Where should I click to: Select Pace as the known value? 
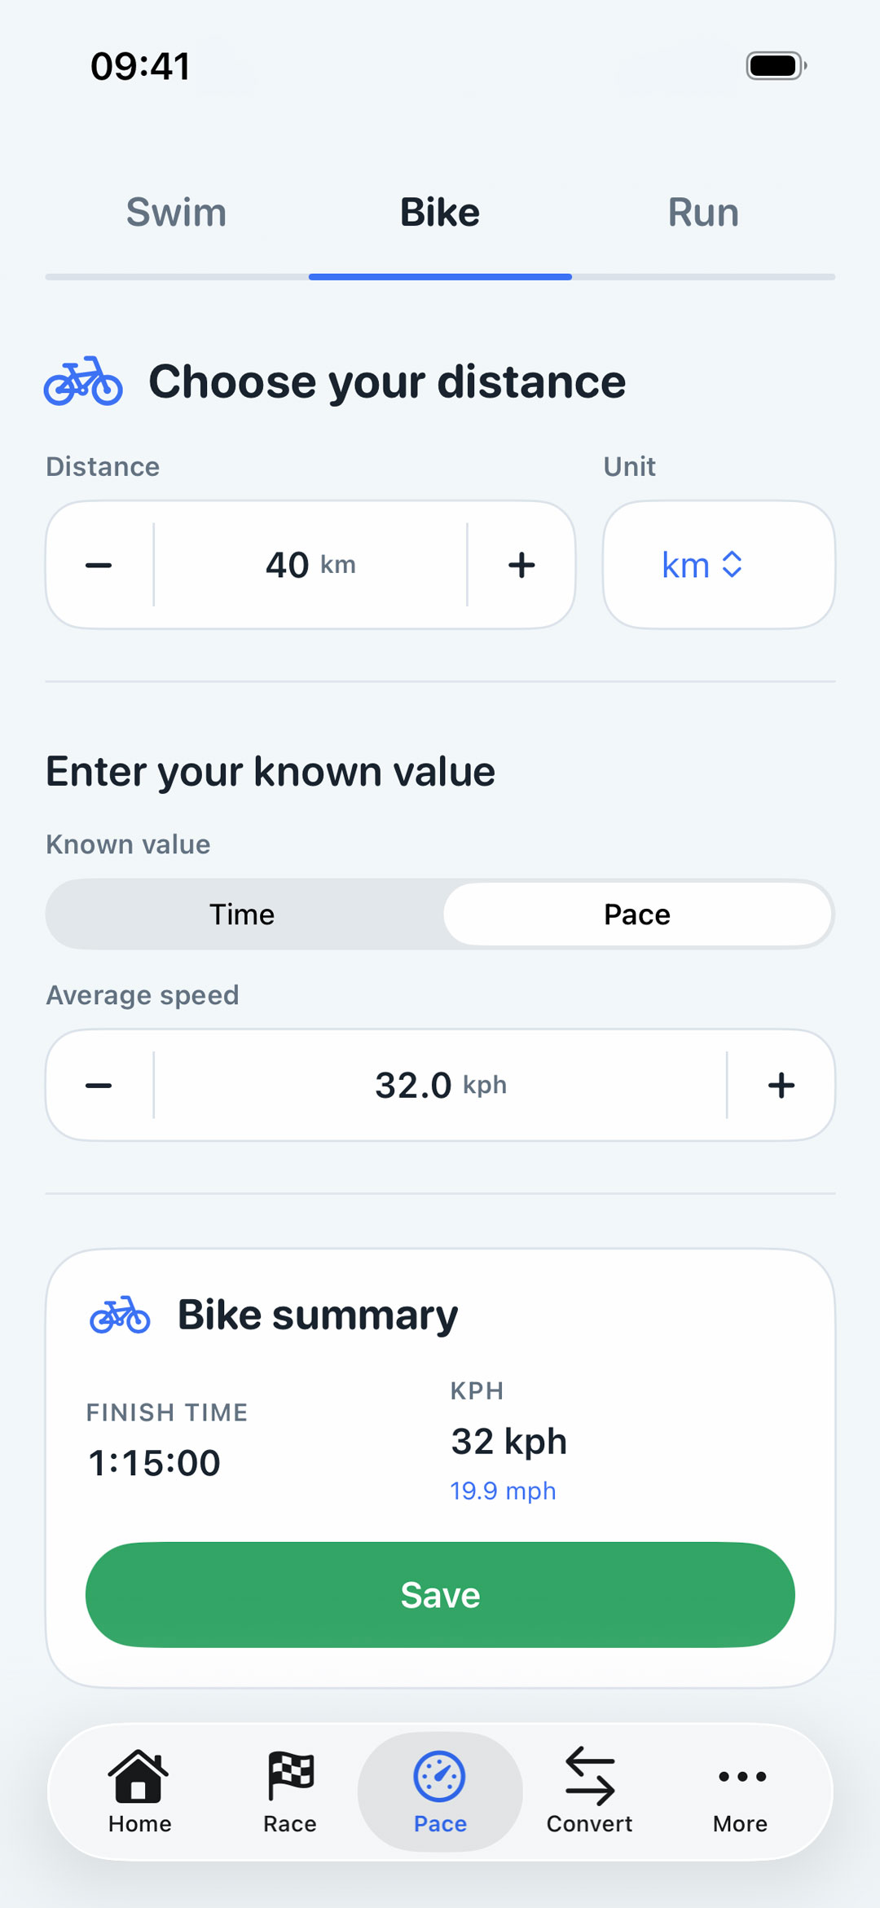[x=637, y=914]
